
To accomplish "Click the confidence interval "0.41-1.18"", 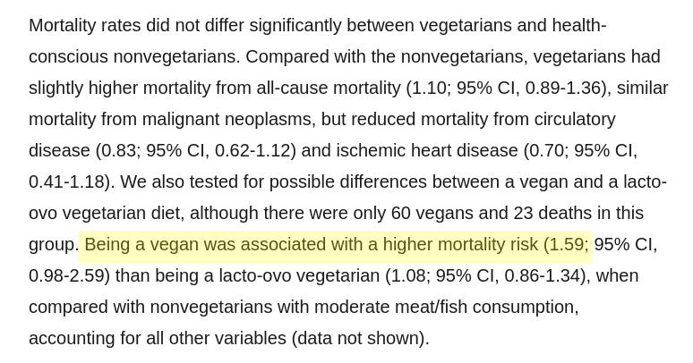I will click(x=68, y=182).
